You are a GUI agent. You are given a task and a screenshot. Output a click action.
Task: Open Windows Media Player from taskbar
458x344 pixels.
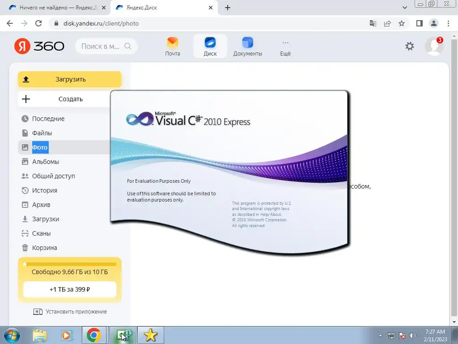click(67, 335)
